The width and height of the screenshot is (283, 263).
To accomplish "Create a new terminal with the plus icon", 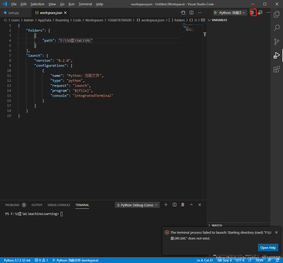I will point(166,205).
